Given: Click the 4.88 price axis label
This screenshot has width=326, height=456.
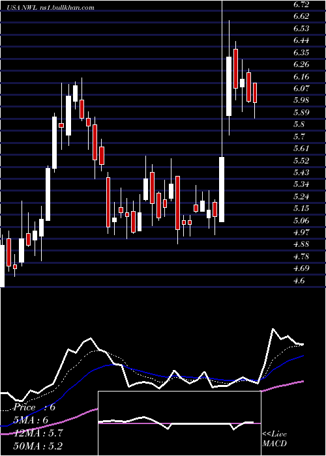Looking at the screenshot, I should [301, 244].
